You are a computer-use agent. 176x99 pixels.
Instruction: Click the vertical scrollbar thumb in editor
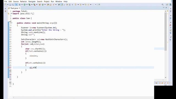166,32
